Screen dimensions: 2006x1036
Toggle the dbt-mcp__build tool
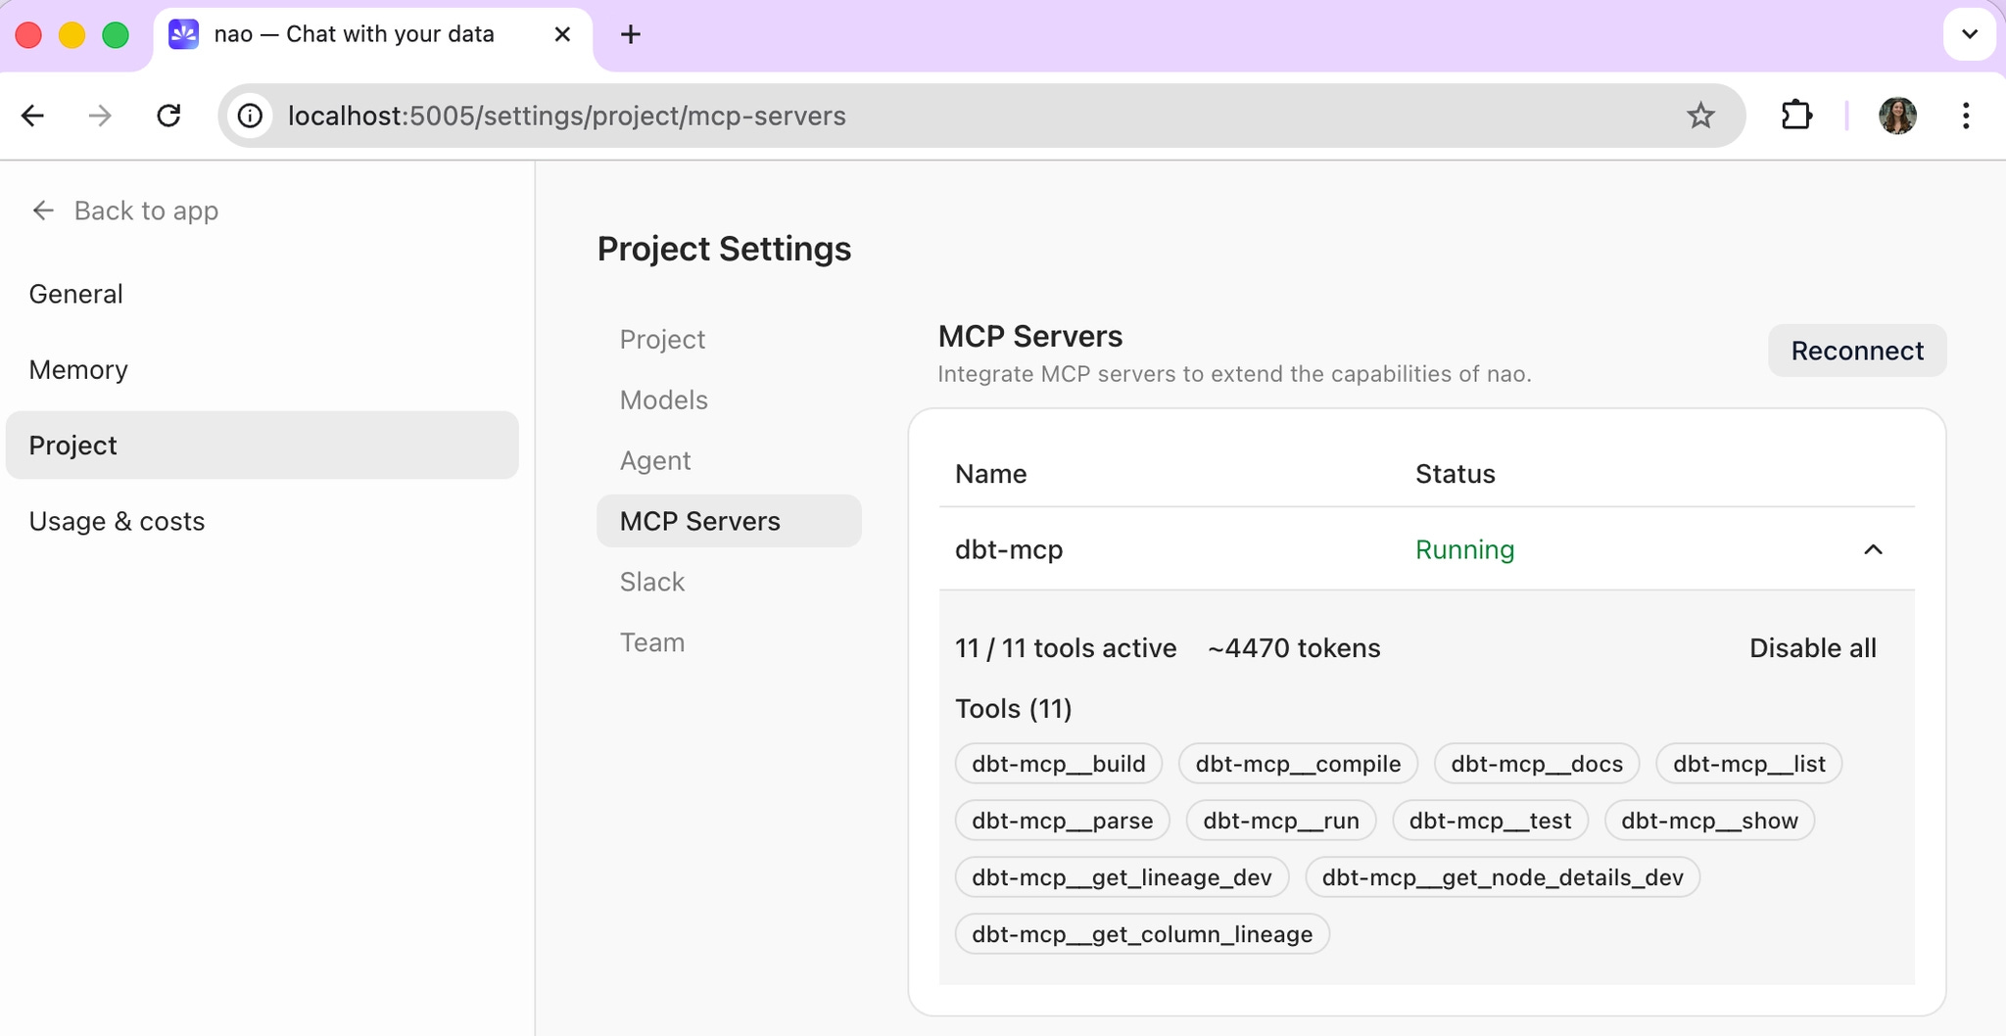tap(1059, 764)
